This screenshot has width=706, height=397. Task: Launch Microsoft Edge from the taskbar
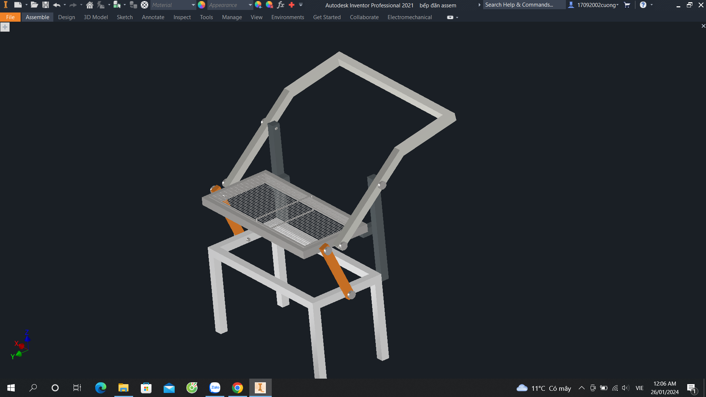[x=100, y=388]
